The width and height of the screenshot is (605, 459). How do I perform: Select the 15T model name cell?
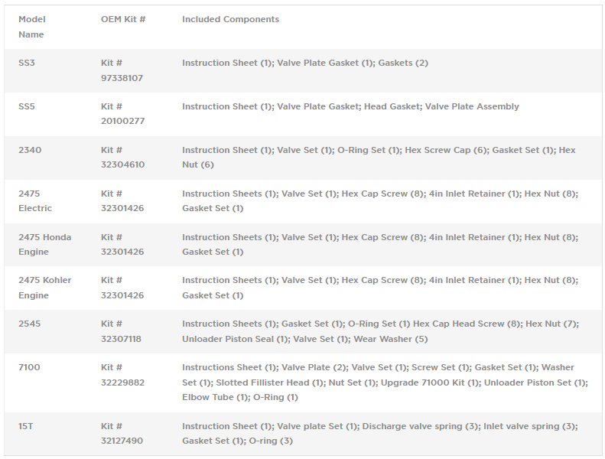point(26,426)
